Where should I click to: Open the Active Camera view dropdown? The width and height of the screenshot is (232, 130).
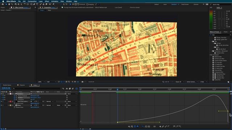(192, 82)
